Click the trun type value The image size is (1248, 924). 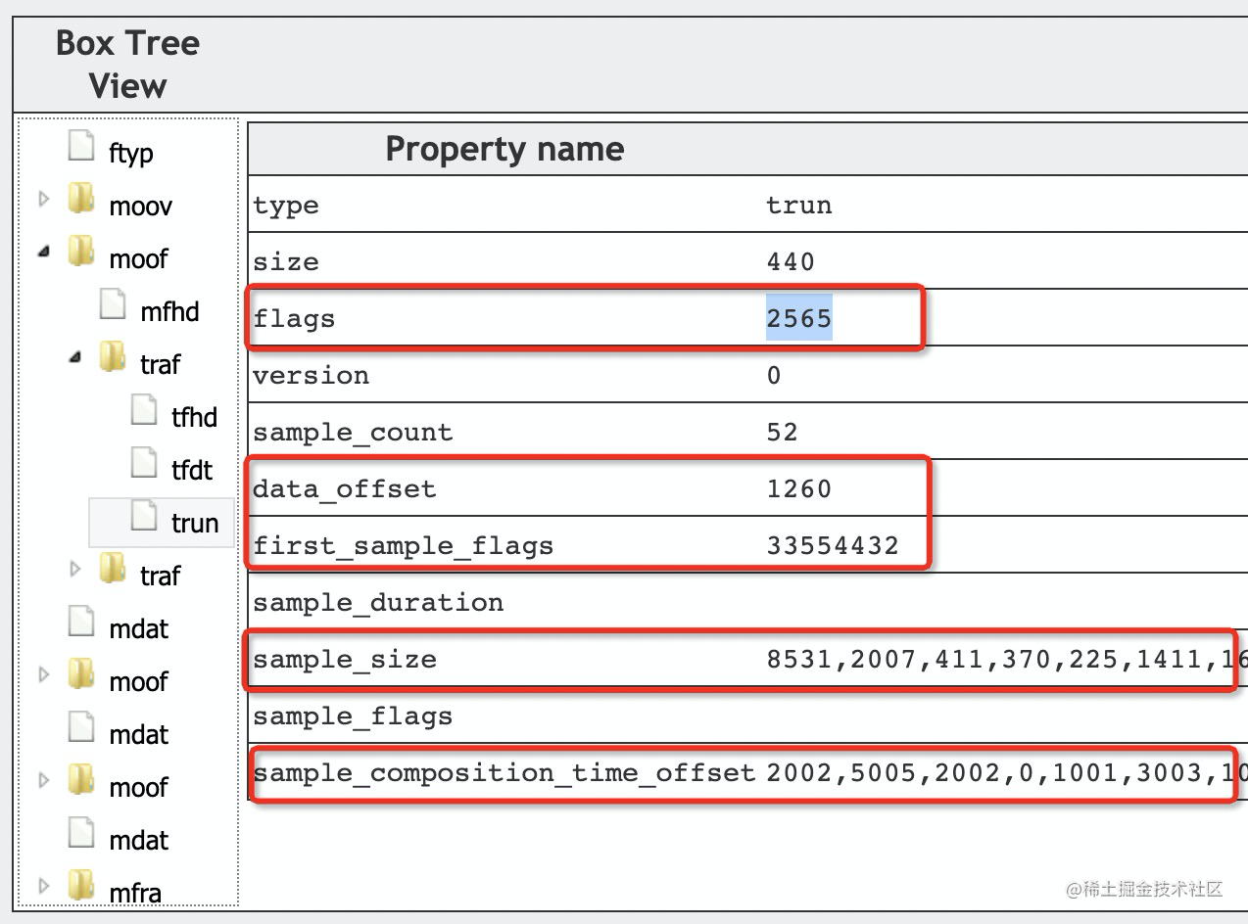click(x=799, y=205)
